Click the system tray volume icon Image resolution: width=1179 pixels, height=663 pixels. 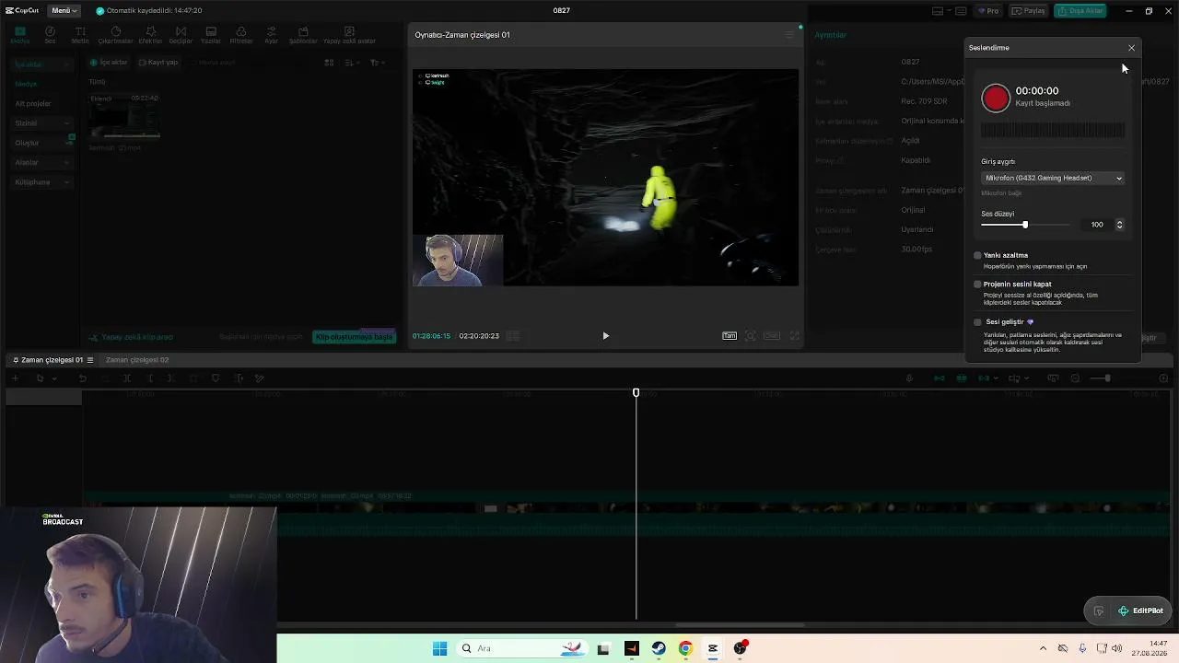1117,648
